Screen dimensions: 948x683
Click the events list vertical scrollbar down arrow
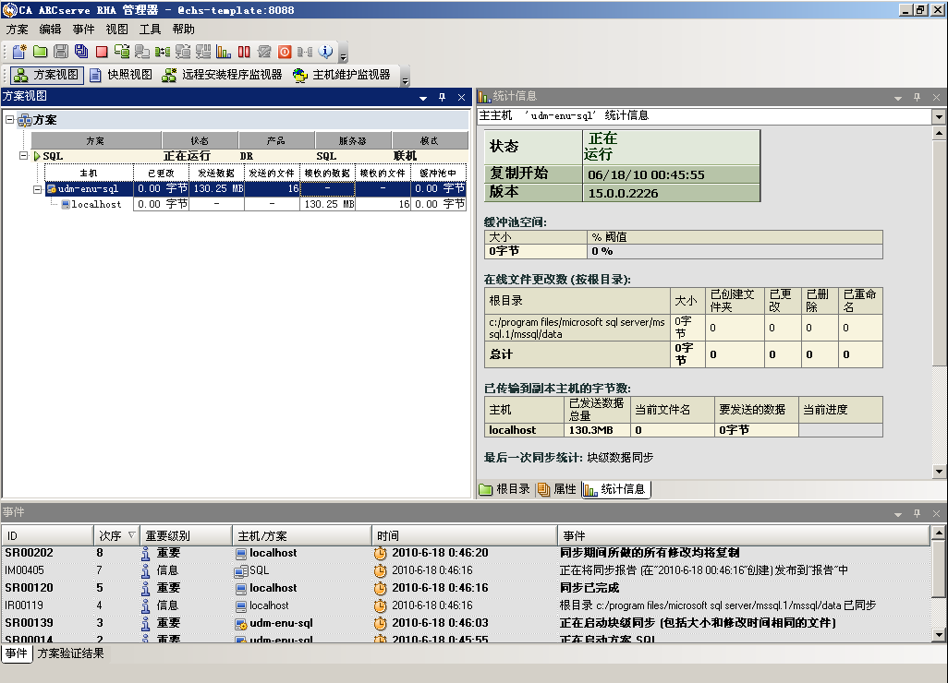pyautogui.click(x=939, y=635)
